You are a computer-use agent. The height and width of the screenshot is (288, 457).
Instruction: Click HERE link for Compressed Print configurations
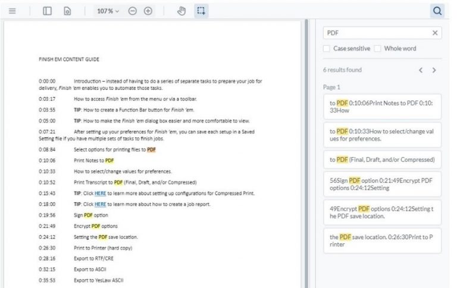pos(101,193)
